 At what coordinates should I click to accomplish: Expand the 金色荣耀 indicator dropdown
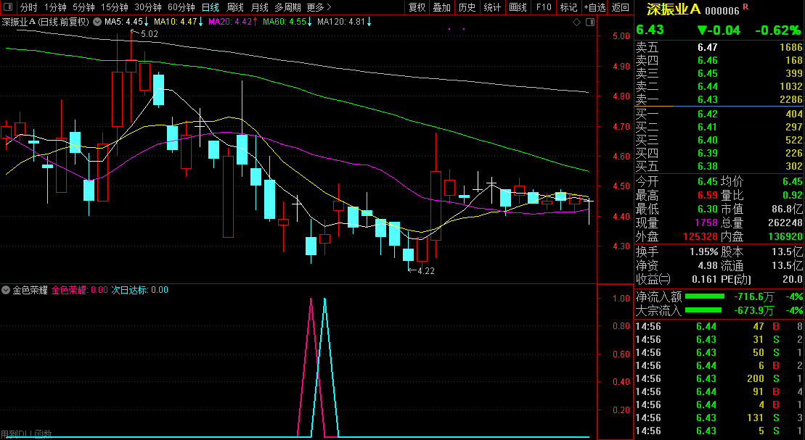pyautogui.click(x=6, y=290)
